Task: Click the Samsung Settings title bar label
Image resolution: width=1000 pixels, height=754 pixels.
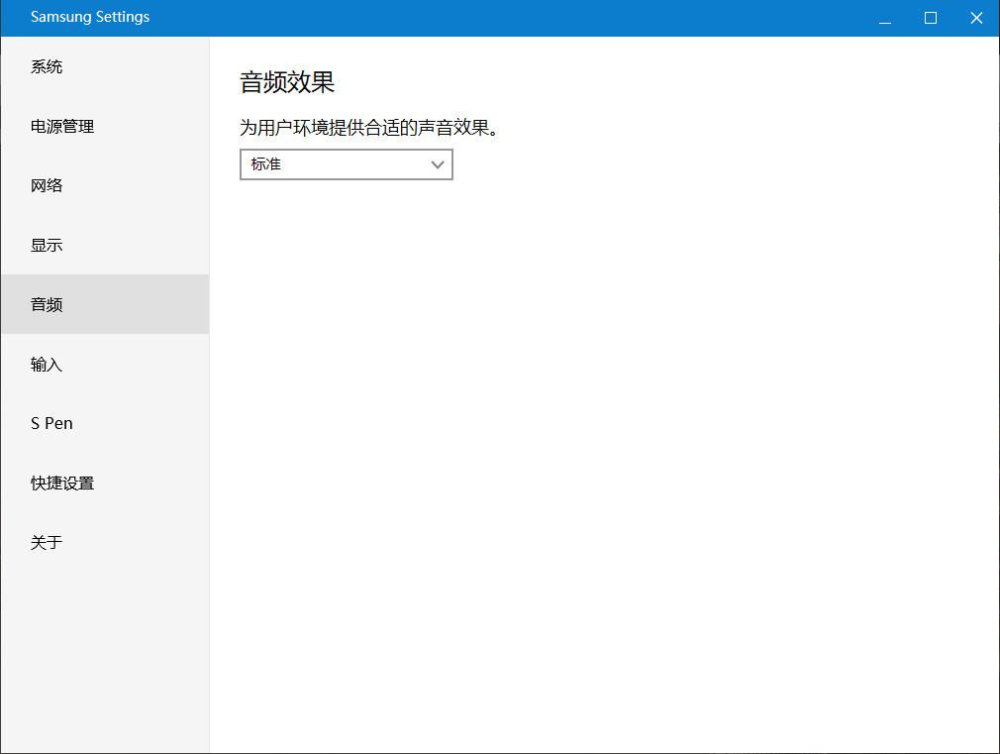Action: [x=90, y=17]
